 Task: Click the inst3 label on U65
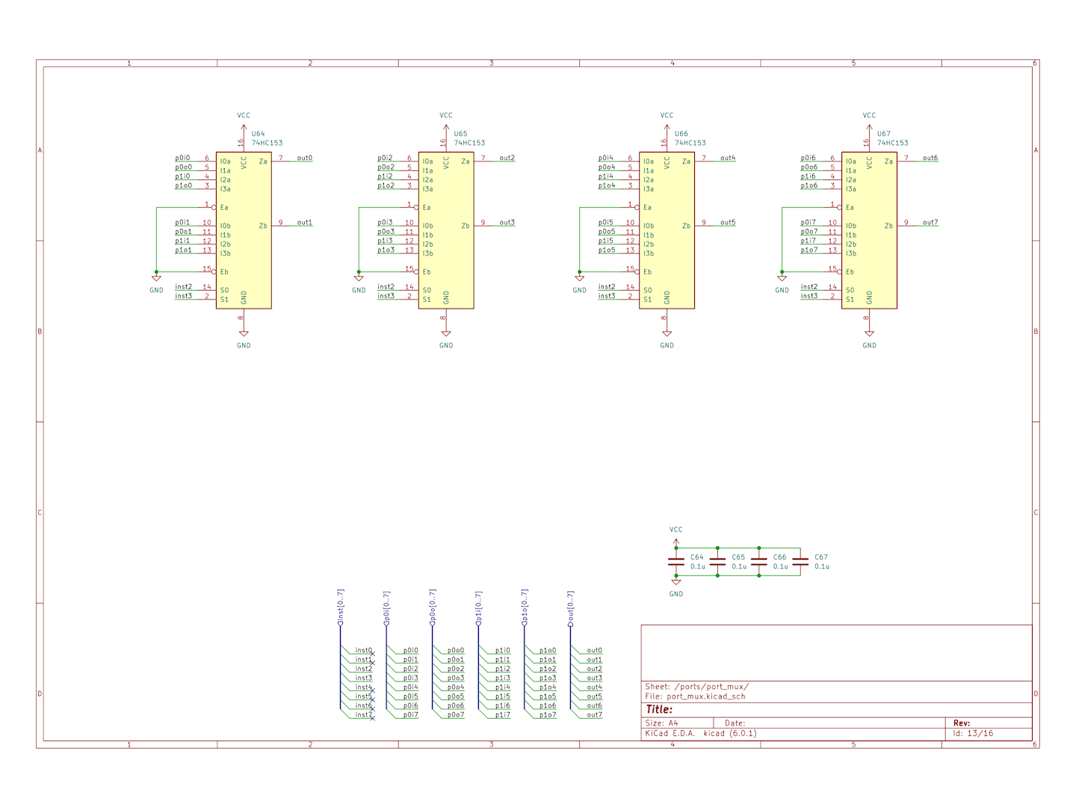(x=386, y=296)
